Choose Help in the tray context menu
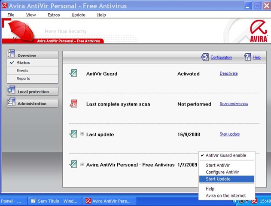 pos(227,189)
